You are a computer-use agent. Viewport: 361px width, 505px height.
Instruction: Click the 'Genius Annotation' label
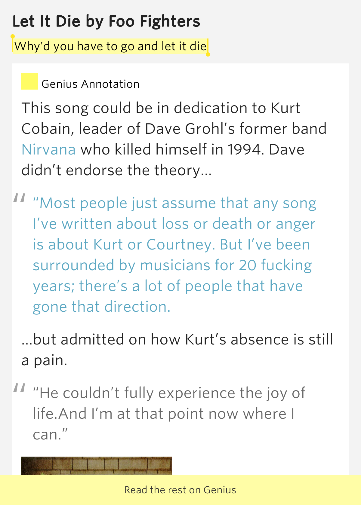tap(91, 84)
